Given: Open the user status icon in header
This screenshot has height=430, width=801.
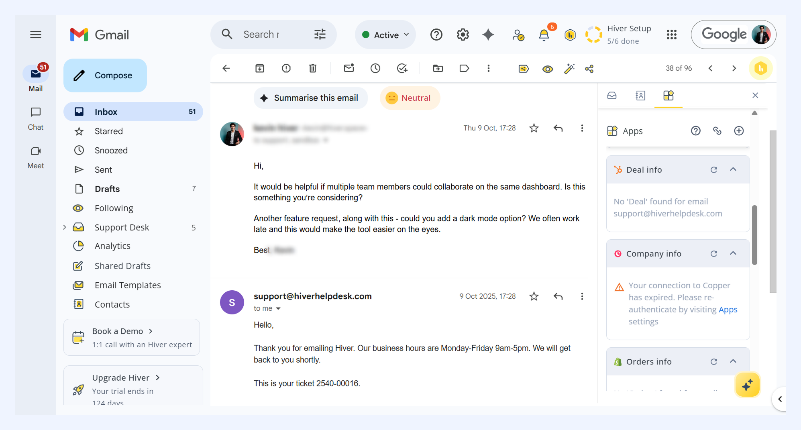Looking at the screenshot, I should (518, 35).
